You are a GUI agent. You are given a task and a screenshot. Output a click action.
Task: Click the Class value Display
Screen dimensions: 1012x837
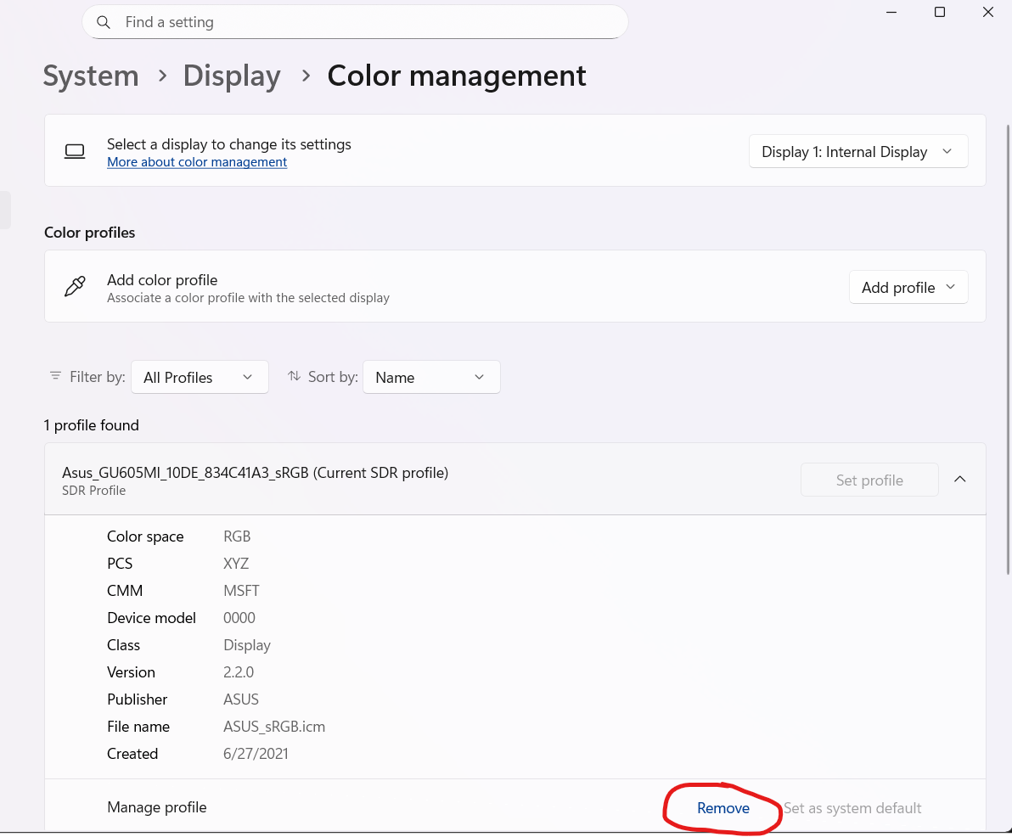(x=246, y=645)
